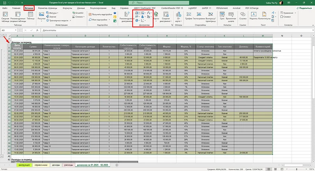
Task: Insert Column sparkline (Гистограмма)
Action: pos(199,16)
